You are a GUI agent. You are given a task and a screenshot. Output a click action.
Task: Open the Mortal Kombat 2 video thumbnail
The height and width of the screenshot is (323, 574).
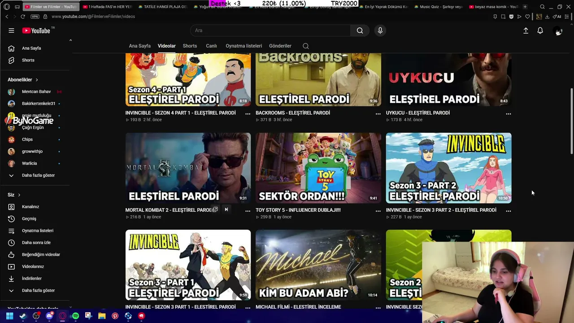[x=188, y=168]
